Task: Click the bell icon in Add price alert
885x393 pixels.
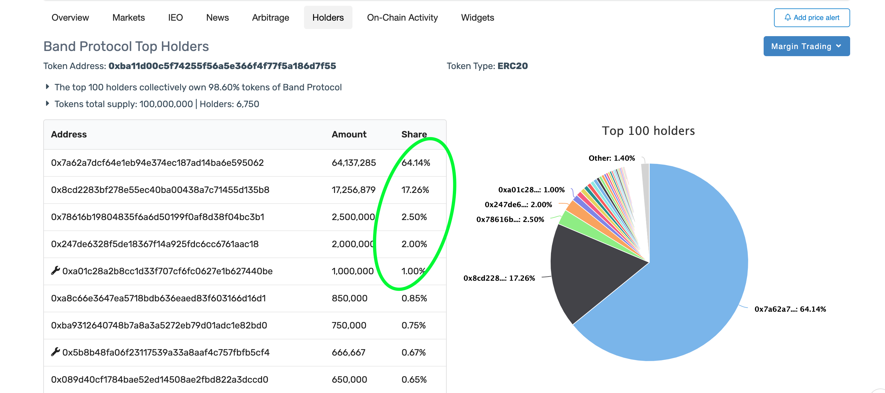Action: click(x=788, y=17)
